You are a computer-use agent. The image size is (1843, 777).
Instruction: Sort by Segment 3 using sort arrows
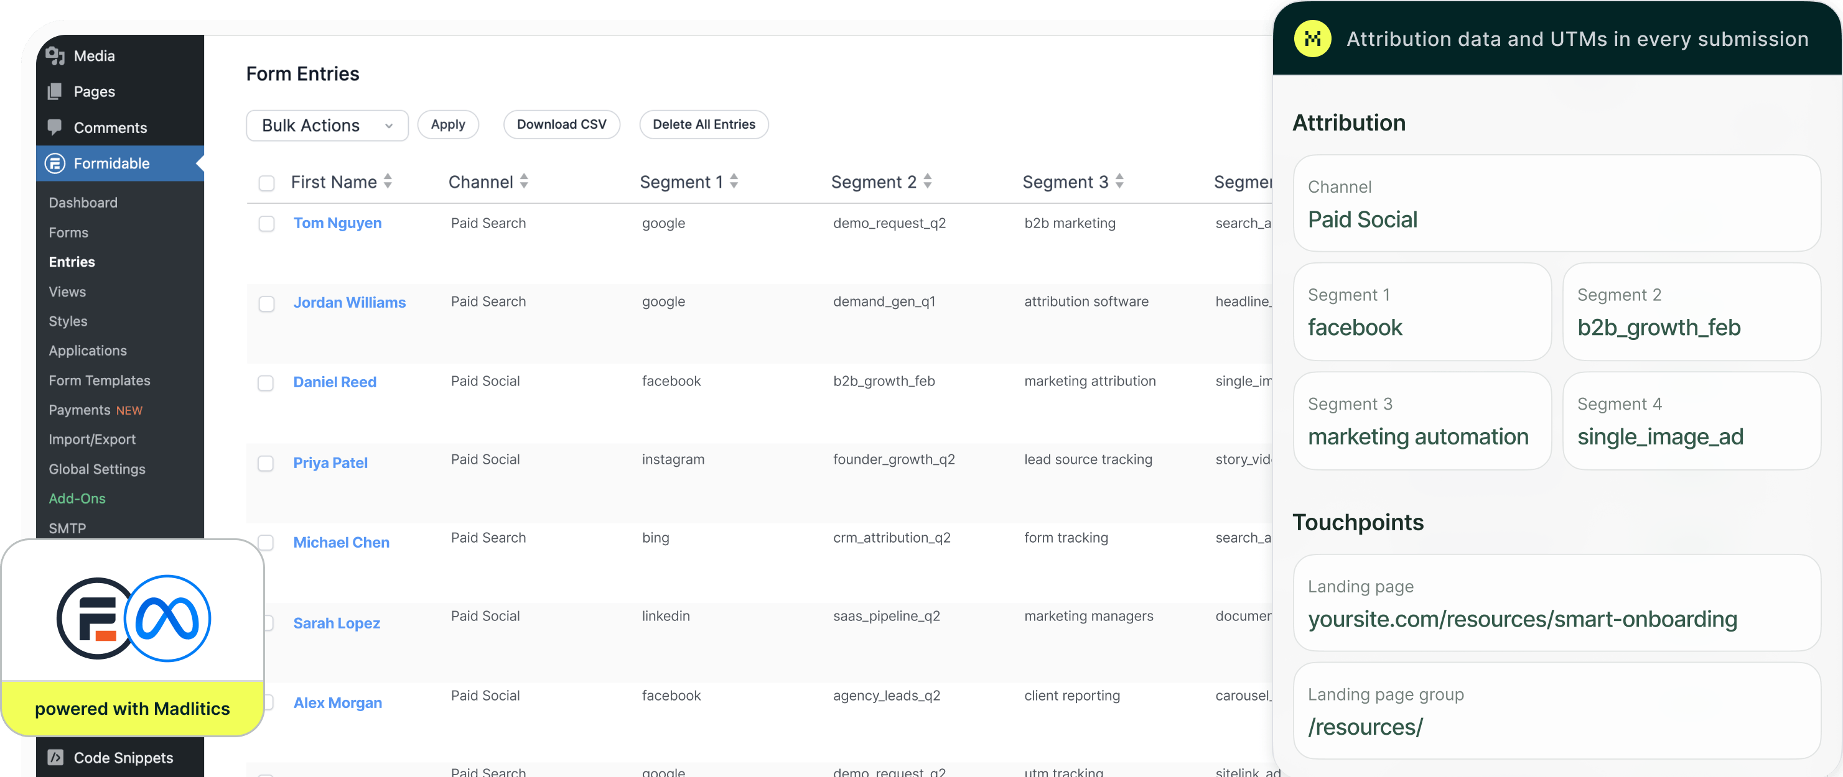click(x=1119, y=182)
